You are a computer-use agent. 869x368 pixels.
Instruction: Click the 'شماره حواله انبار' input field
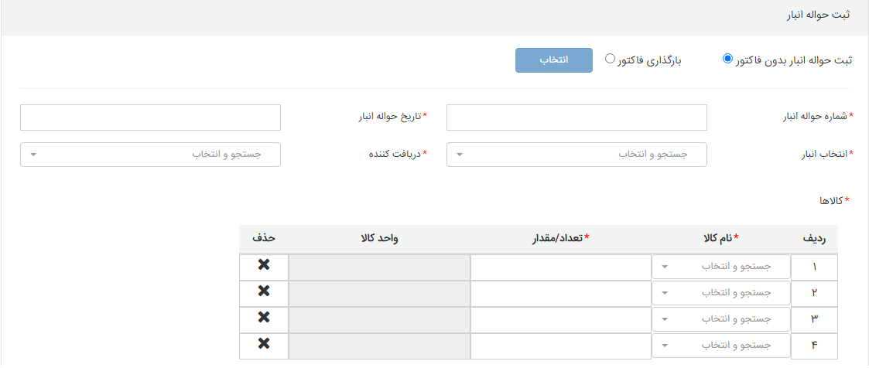coord(576,118)
